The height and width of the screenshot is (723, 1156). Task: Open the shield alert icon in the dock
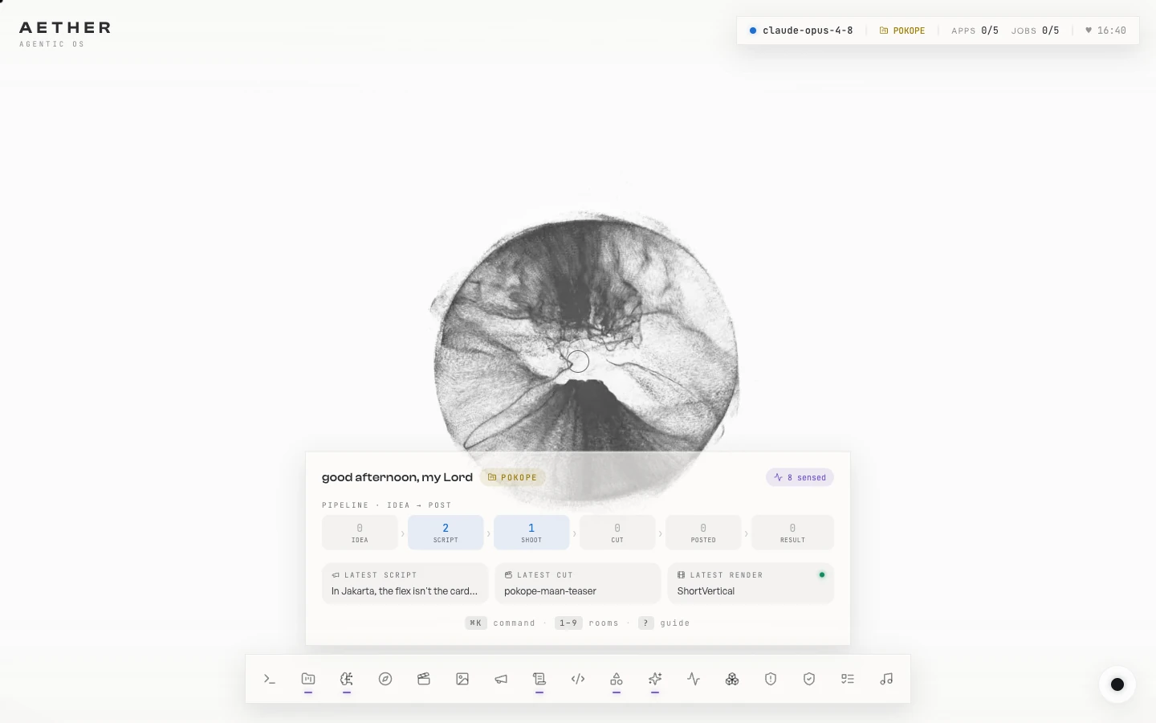click(771, 679)
